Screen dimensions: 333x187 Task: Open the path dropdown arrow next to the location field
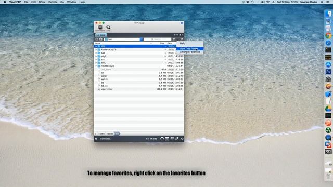pos(141,39)
